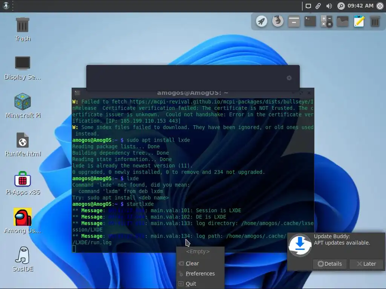Launch the terminal from the dock
386x289 pixels.
tap(310, 21)
